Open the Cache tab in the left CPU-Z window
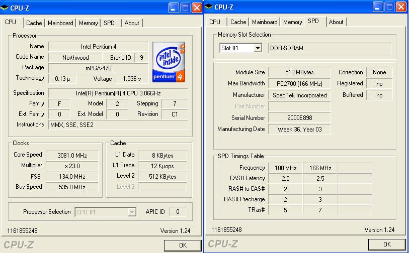 coord(34,23)
